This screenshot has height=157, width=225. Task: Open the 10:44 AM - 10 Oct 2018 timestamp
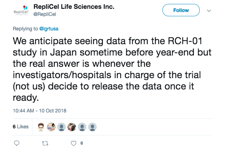click(x=39, y=111)
